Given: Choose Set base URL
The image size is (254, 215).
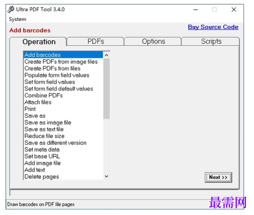Looking at the screenshot, I should tap(63, 156).
